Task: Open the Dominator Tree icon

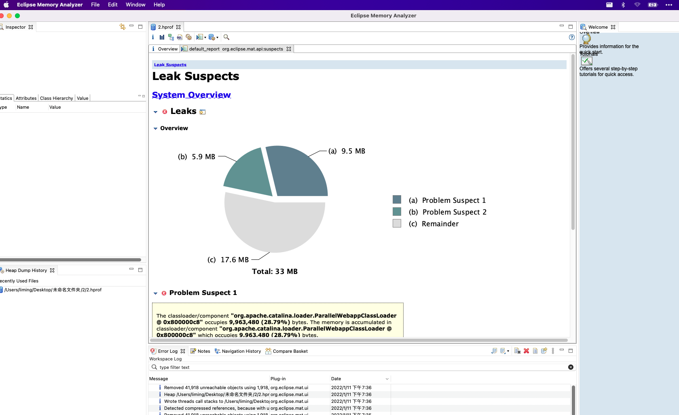Action: 171,37
